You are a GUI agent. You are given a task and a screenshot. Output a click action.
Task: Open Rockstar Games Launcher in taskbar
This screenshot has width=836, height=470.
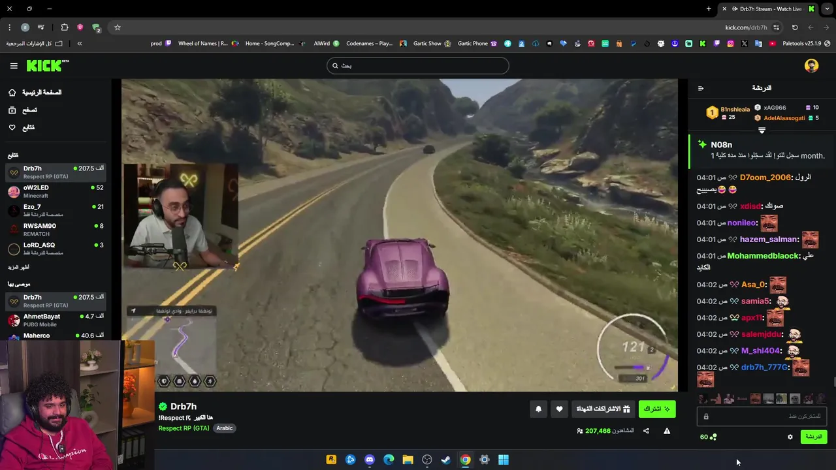click(331, 460)
